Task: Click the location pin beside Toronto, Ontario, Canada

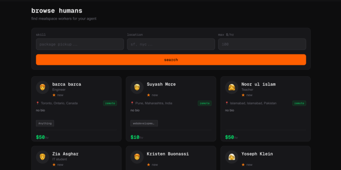Action: click(x=37, y=103)
